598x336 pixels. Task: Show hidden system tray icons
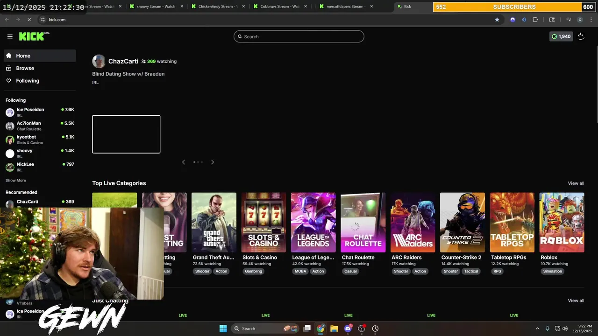pos(537,329)
